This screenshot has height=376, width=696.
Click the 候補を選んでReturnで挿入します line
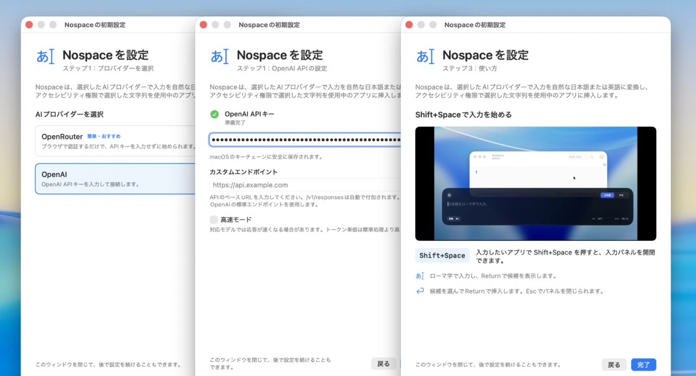517,291
